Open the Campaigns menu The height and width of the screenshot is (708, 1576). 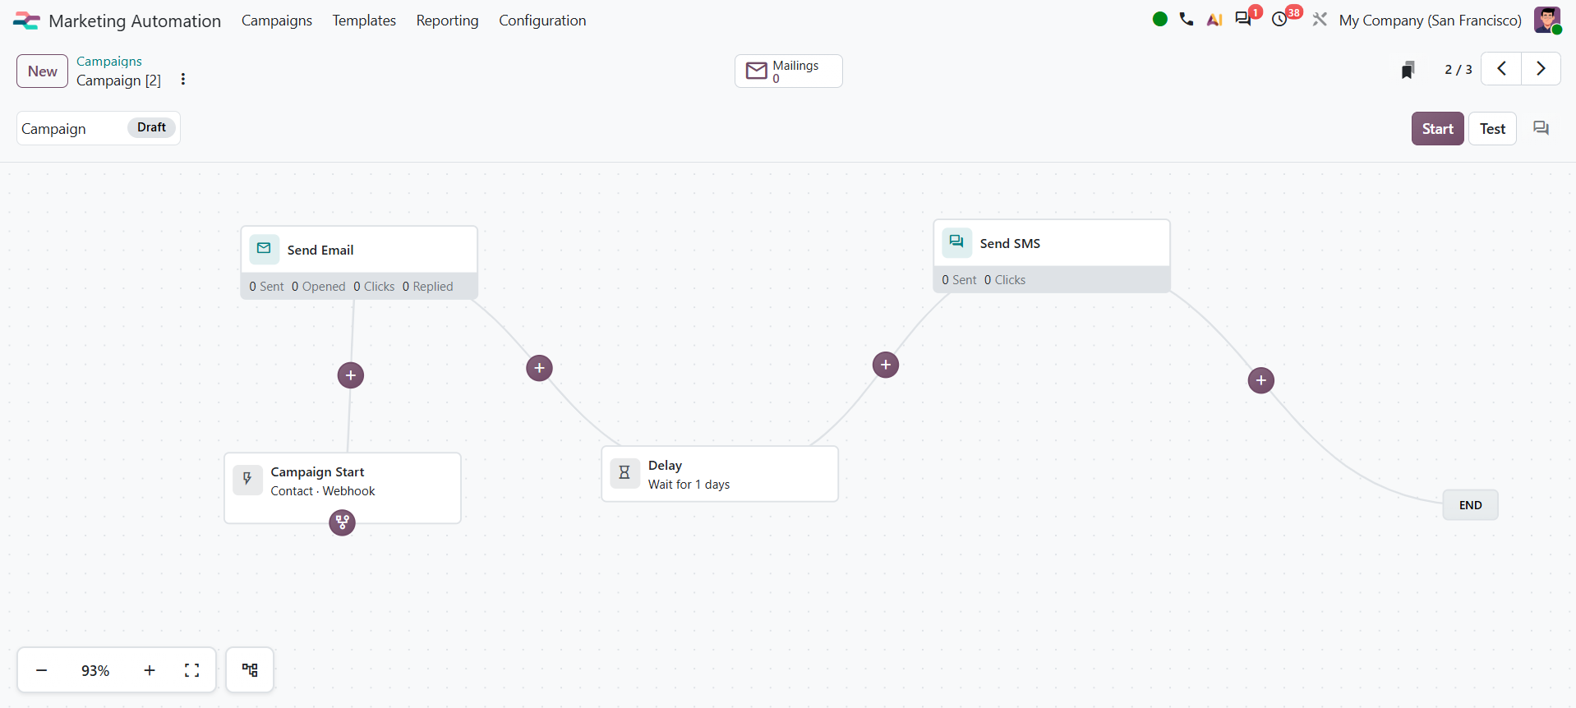(x=277, y=21)
